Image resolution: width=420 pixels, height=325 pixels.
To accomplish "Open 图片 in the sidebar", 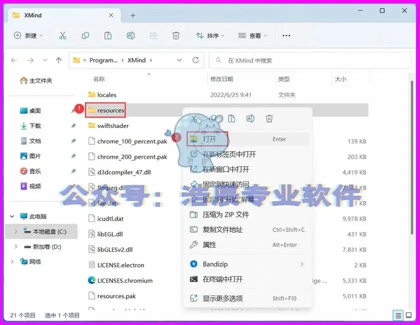I will 30,156.
